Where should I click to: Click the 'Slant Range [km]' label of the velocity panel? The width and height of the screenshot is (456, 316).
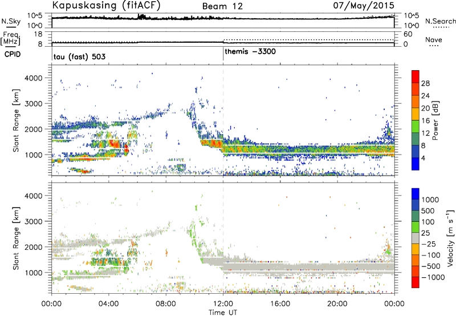pyautogui.click(x=16, y=238)
